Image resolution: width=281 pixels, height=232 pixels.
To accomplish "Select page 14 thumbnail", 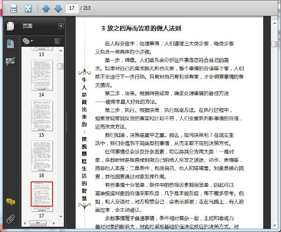I will tap(42, 75).
